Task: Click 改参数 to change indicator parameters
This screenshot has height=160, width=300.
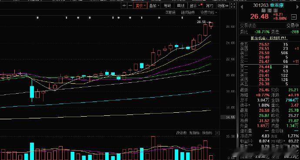Action: pyautogui.click(x=181, y=133)
